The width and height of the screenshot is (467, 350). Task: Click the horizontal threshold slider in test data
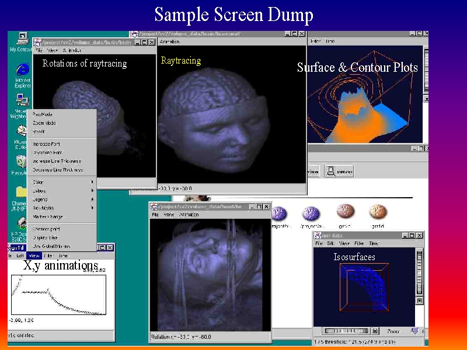pyautogui.click(x=347, y=331)
